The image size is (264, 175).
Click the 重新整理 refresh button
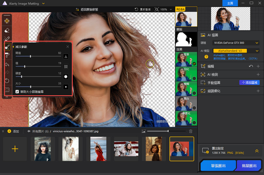pyautogui.click(x=143, y=9)
